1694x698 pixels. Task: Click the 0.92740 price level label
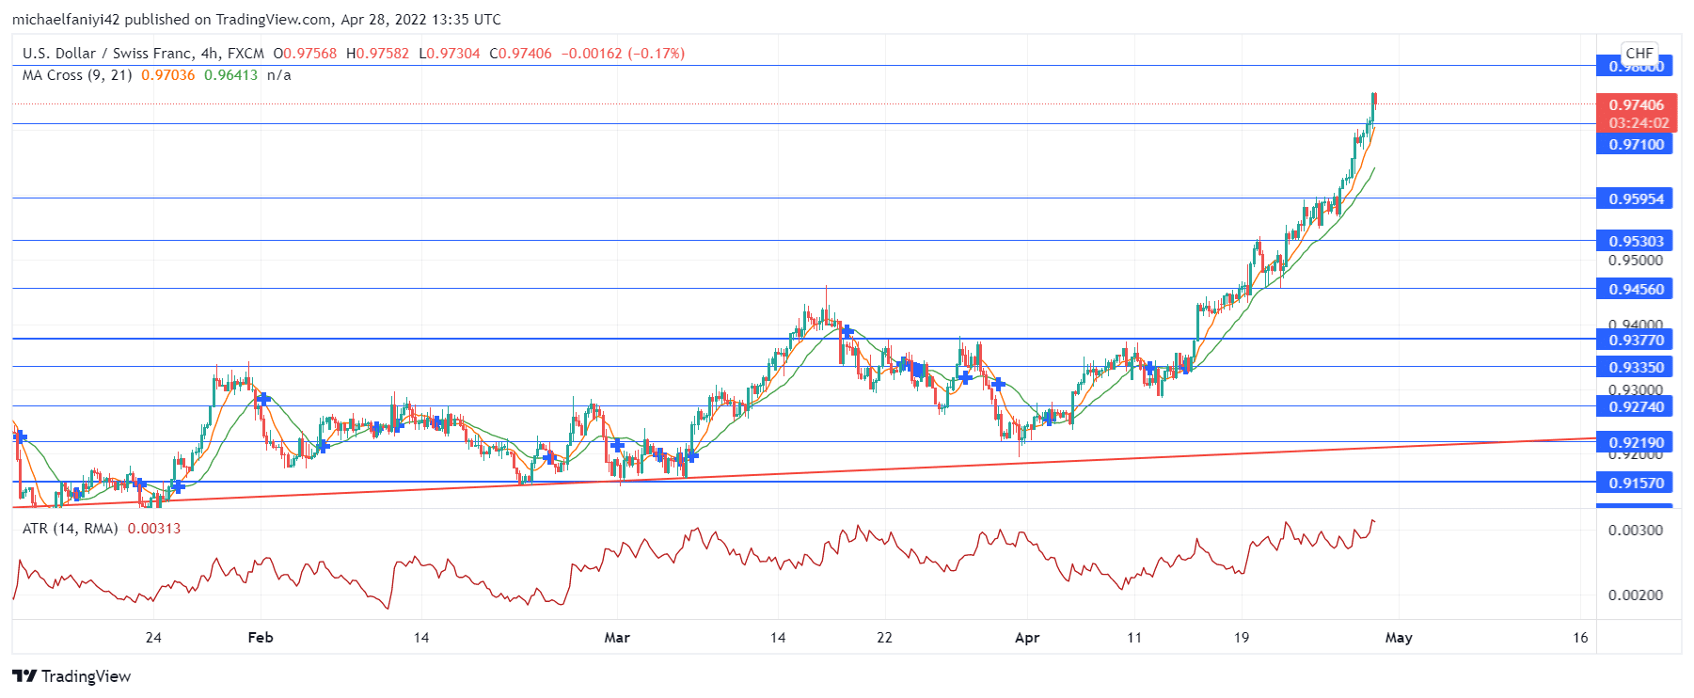(x=1635, y=406)
